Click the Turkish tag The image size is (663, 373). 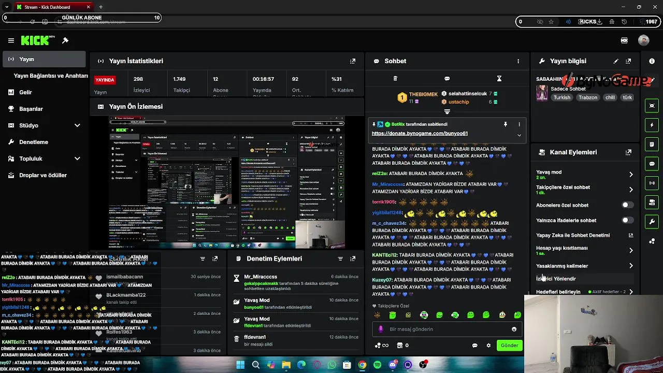click(562, 97)
